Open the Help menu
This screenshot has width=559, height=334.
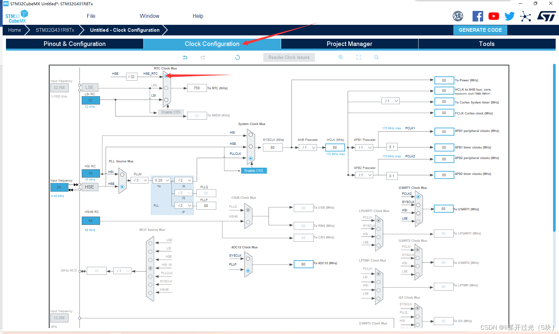point(198,16)
